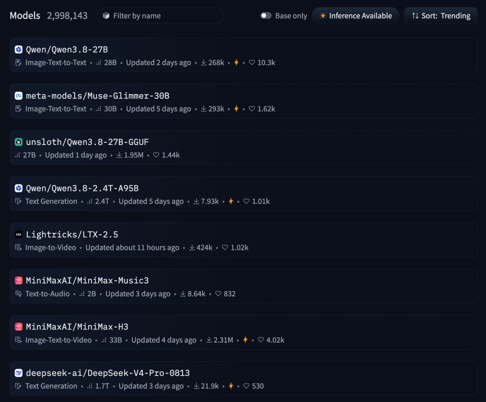Click the heart icon on the LTX-2.5 row
Screen dimensions: 486x402
click(x=225, y=247)
